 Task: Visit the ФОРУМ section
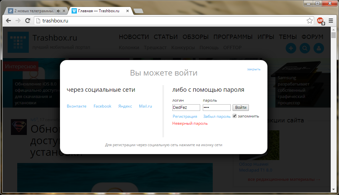tap(312, 37)
